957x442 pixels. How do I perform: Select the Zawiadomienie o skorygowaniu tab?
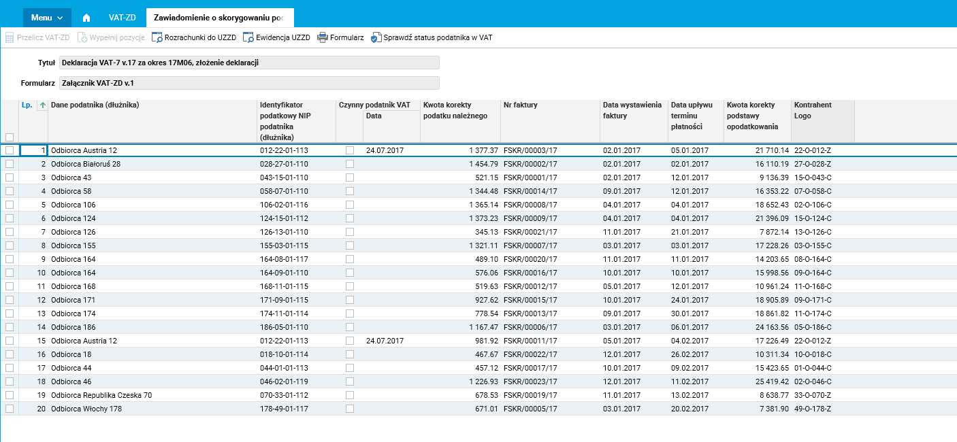point(219,18)
